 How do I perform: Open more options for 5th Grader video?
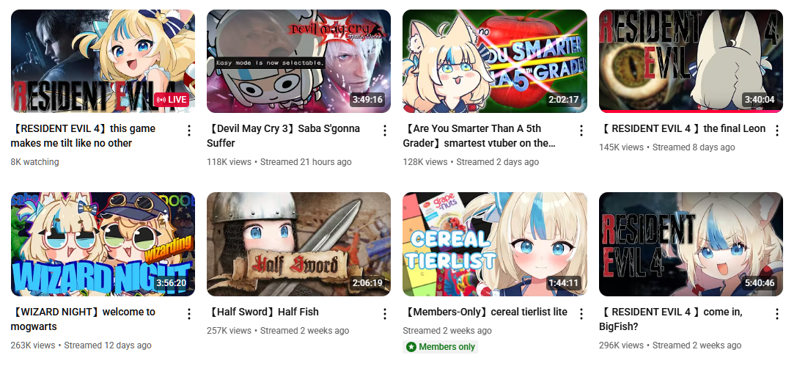[581, 131]
